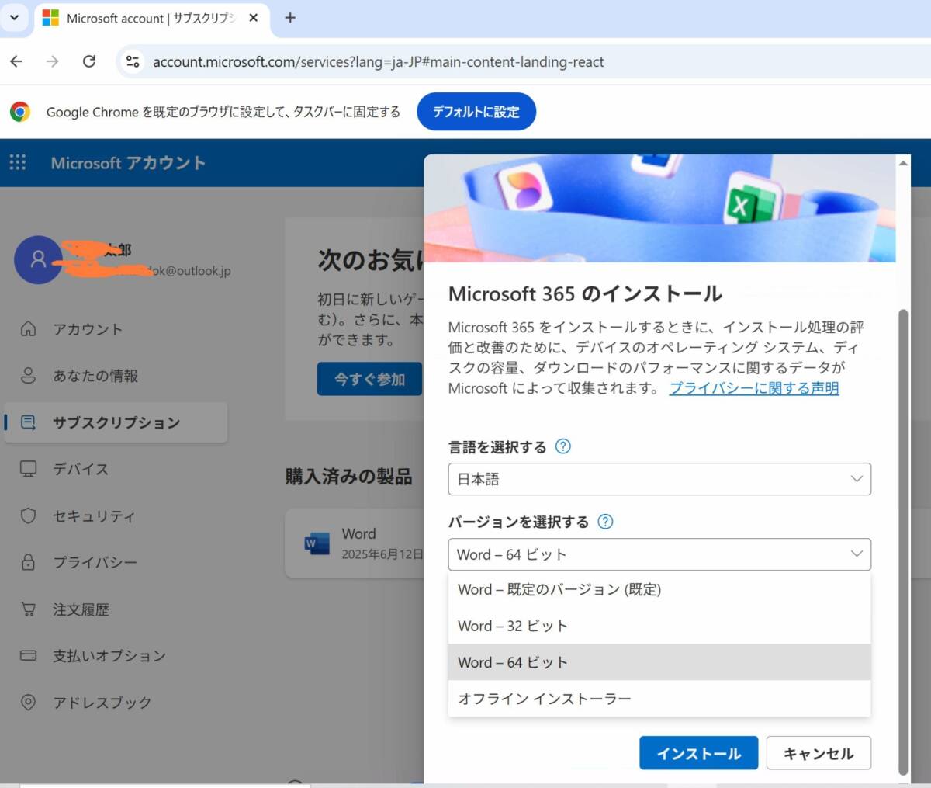This screenshot has height=788, width=931.
Task: Click help icon next to 言語を選択する
Action: click(563, 446)
